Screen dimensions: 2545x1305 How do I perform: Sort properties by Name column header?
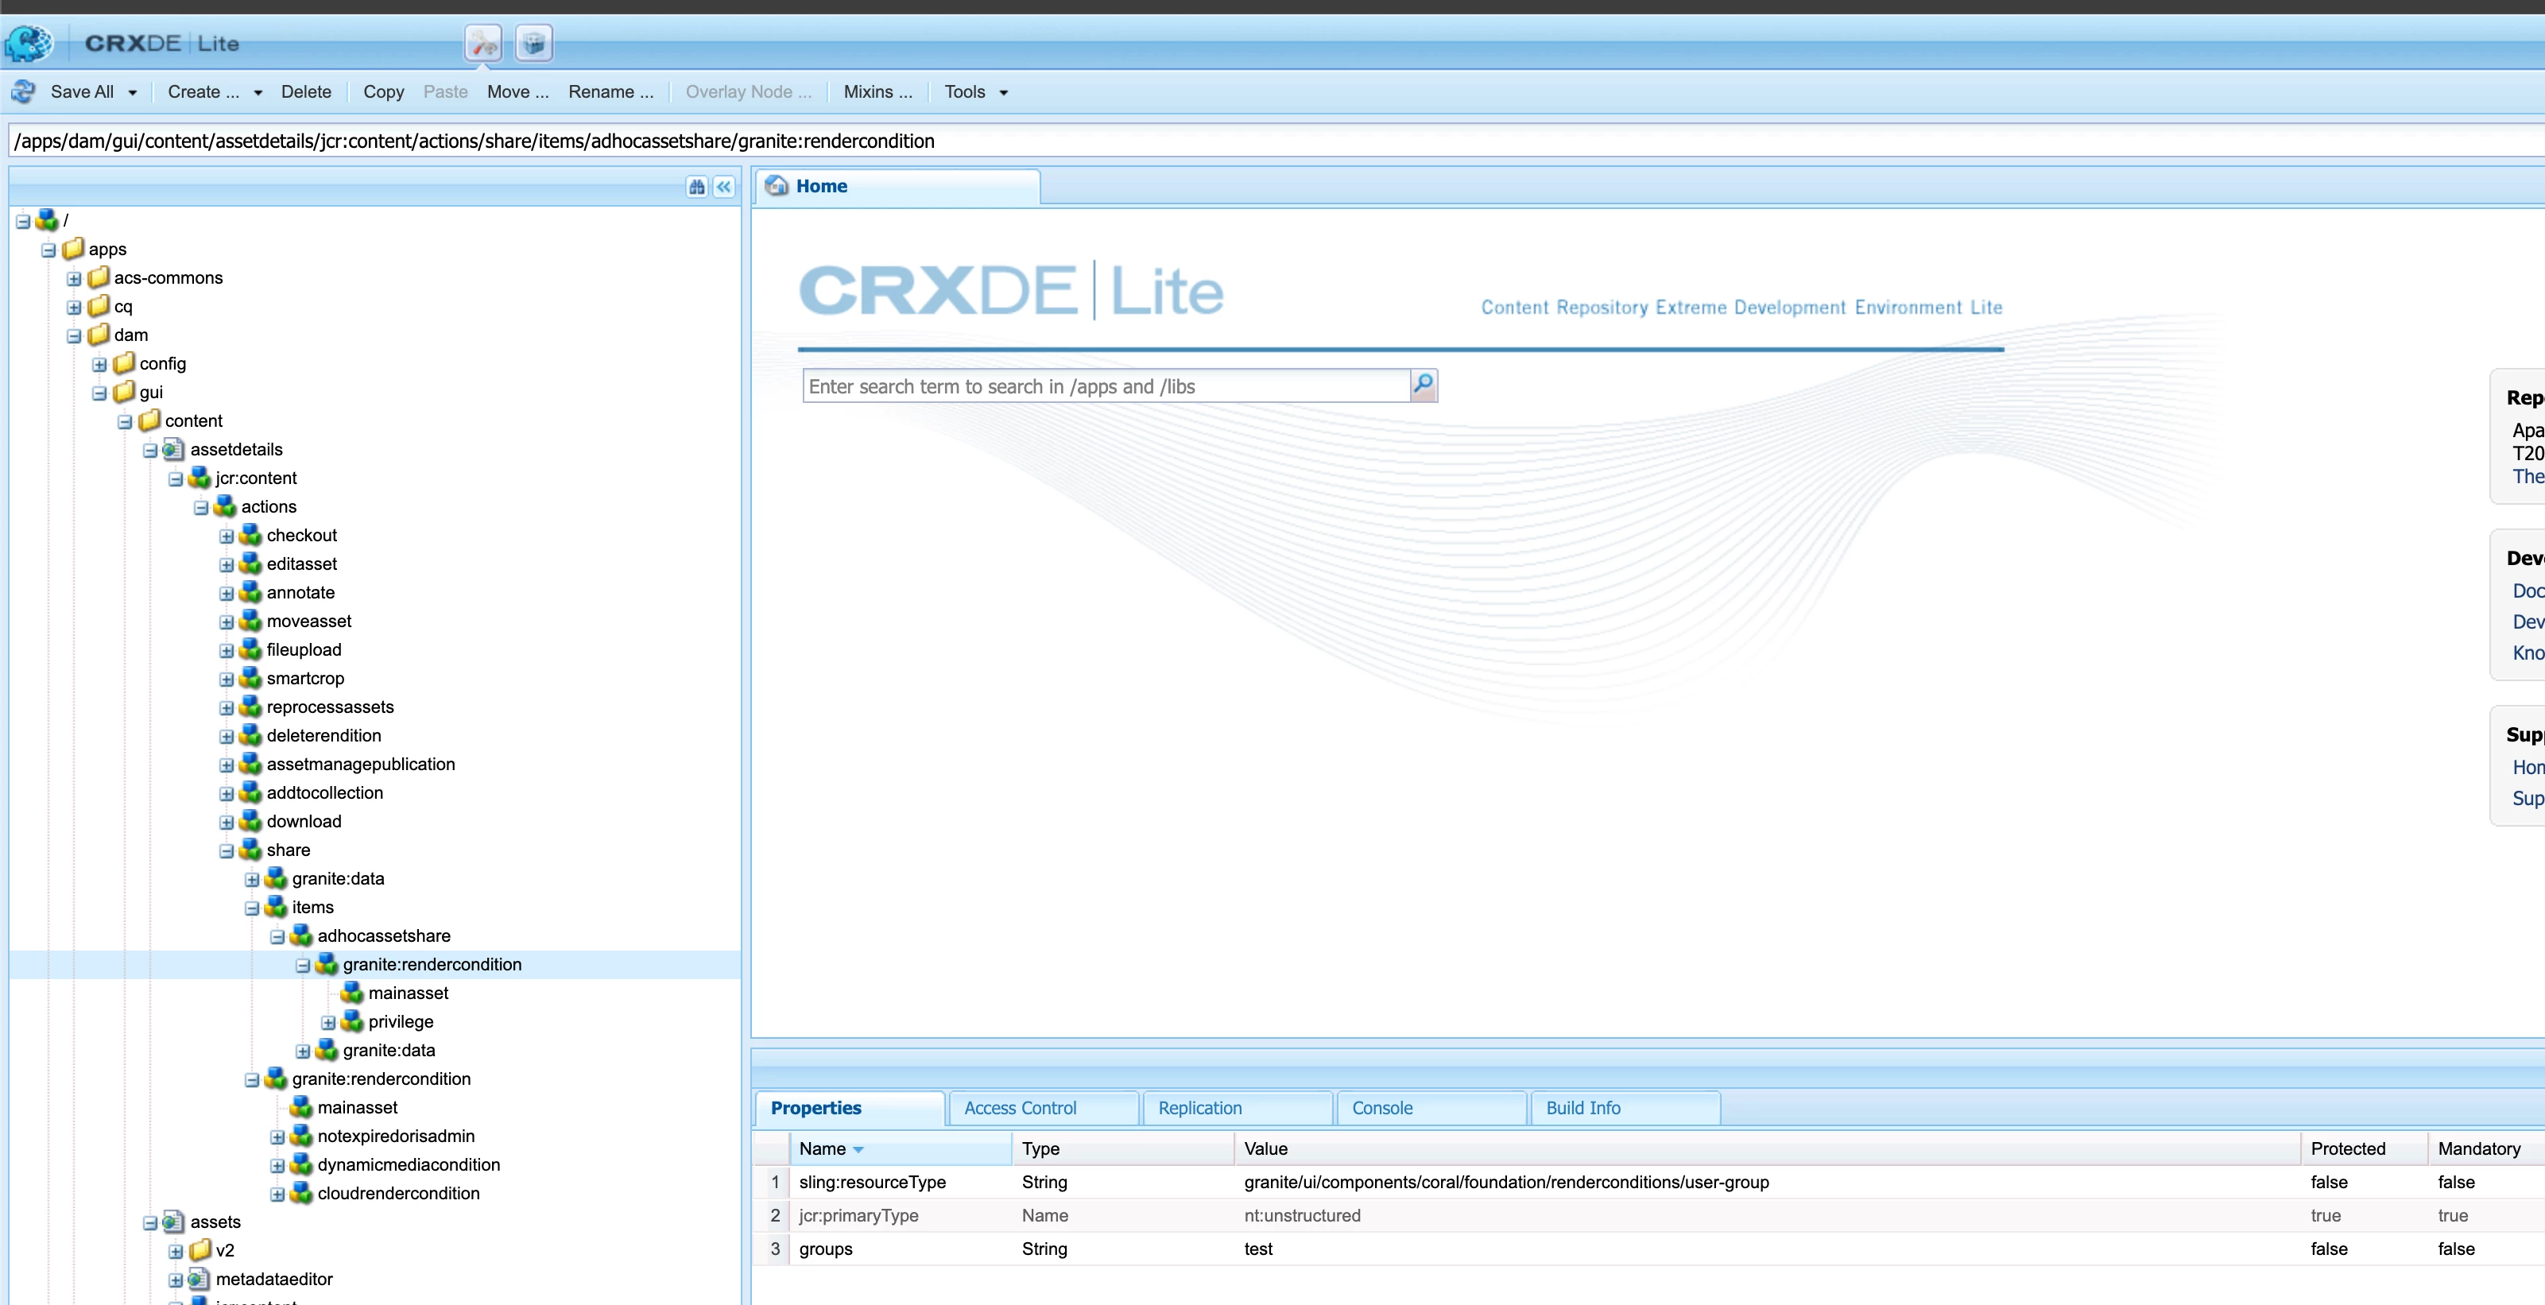[x=822, y=1149]
